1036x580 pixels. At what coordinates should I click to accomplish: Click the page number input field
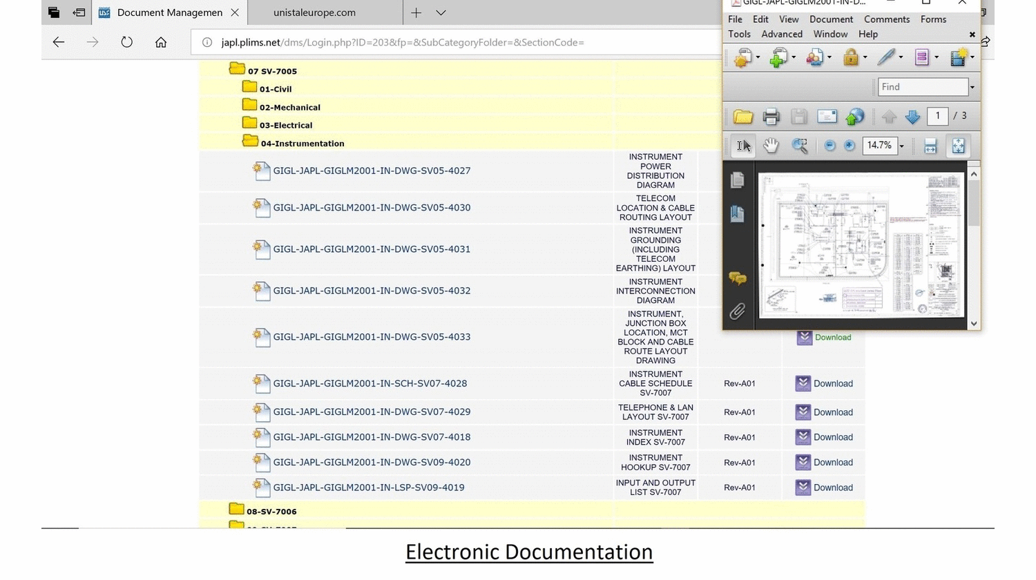937,116
